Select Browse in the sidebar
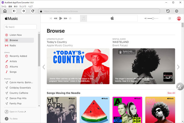The width and height of the screenshot is (184, 123). 19,40
